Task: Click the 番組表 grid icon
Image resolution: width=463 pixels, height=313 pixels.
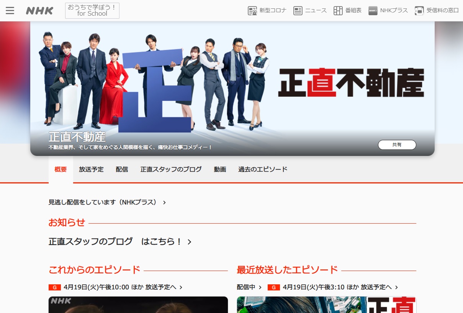Action: [x=338, y=11]
